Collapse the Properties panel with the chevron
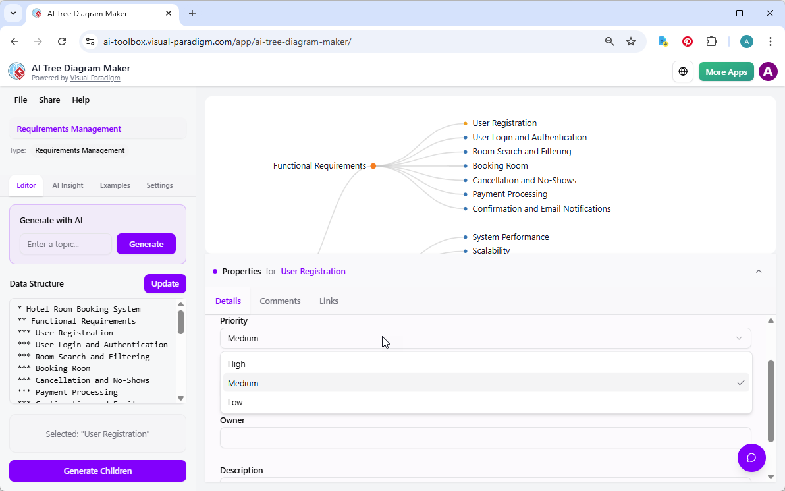Image resolution: width=785 pixels, height=491 pixels. point(759,271)
